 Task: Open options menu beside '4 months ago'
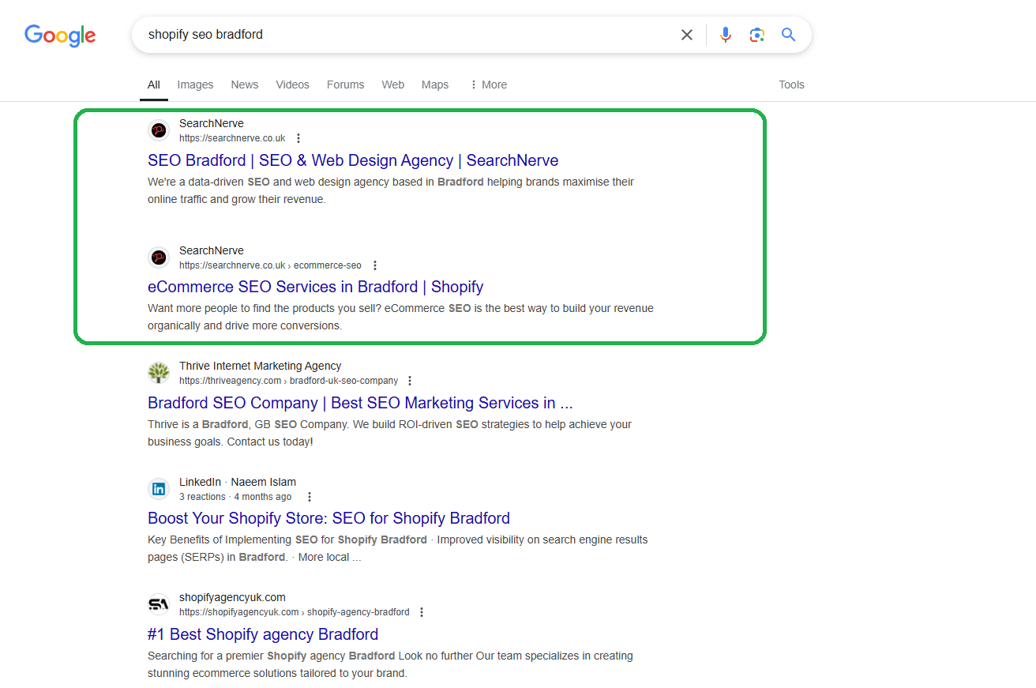(x=310, y=497)
